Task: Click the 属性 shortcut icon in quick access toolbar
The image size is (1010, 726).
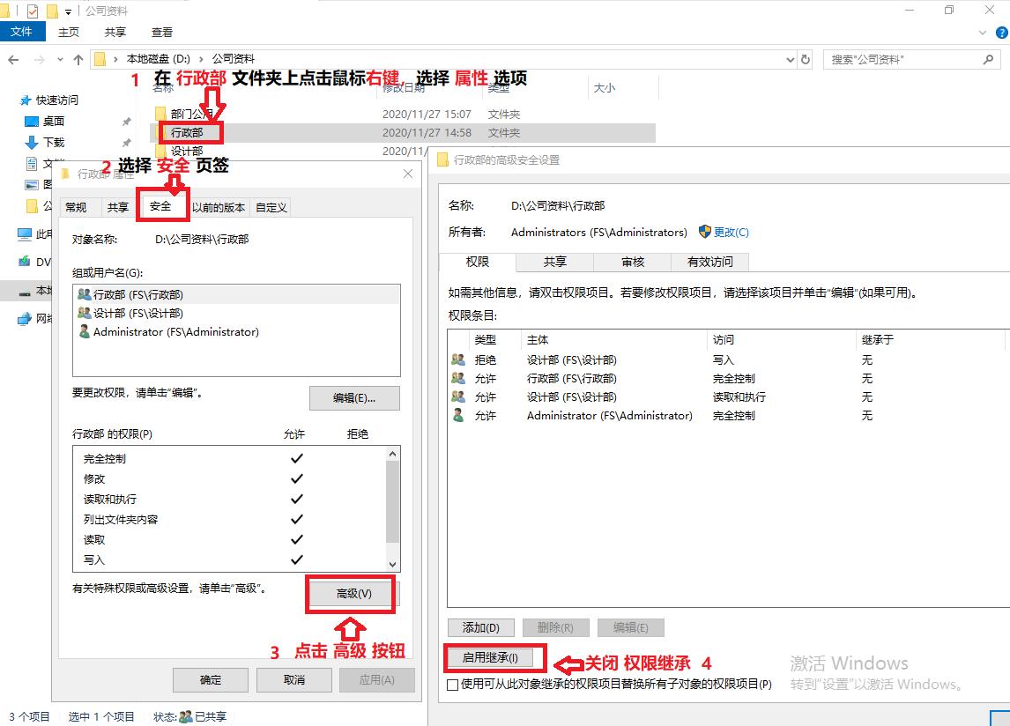Action: (33, 11)
